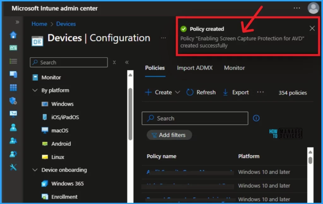
Task: Switch to the Policies tab
Action: [x=155, y=68]
